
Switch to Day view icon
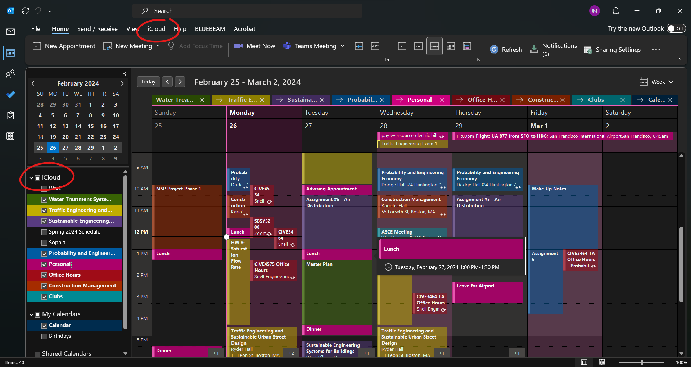coord(402,46)
